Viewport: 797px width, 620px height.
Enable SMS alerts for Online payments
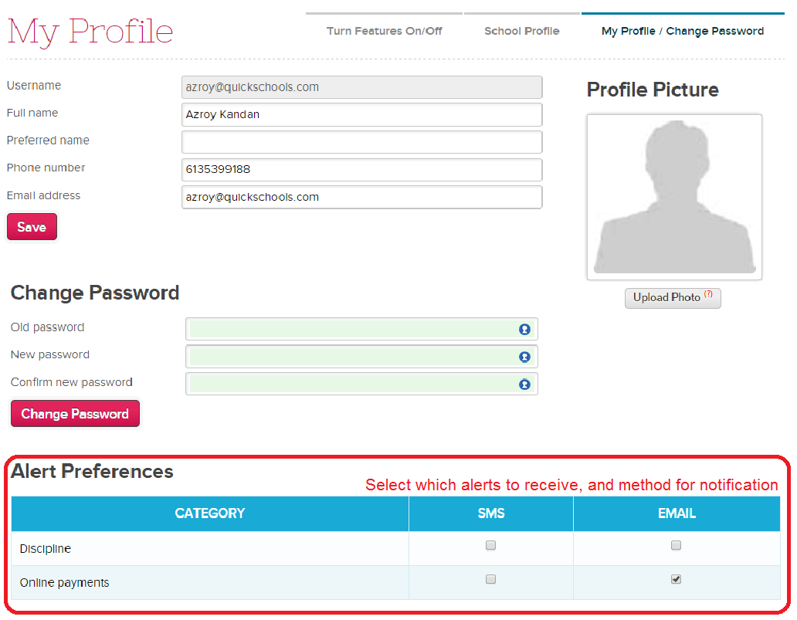click(490, 579)
